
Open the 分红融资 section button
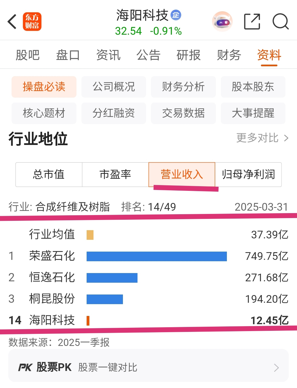point(114,113)
